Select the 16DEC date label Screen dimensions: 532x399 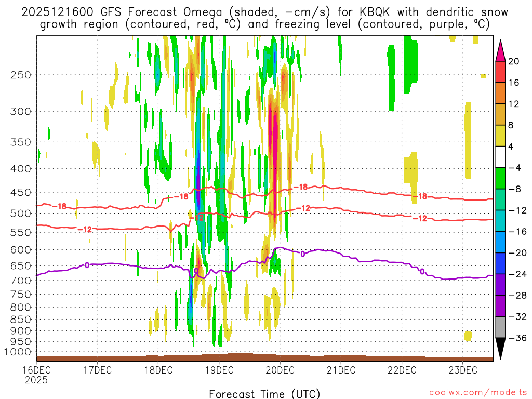(x=37, y=370)
